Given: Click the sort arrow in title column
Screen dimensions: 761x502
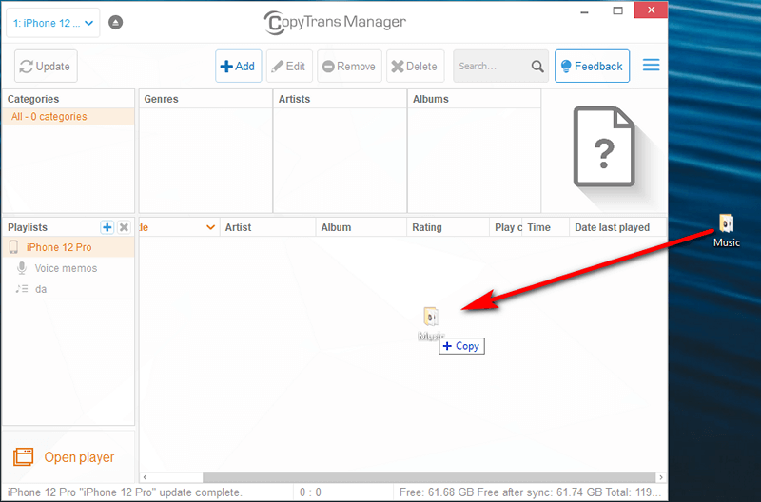Looking at the screenshot, I should pyautogui.click(x=210, y=227).
